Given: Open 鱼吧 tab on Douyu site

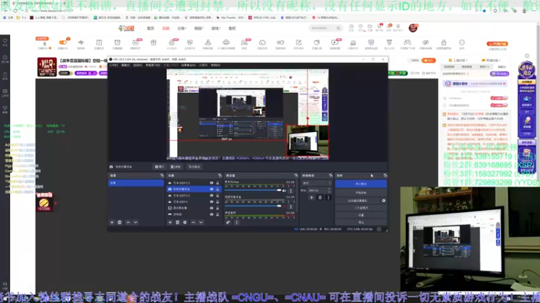Looking at the screenshot, I should coord(232,28).
